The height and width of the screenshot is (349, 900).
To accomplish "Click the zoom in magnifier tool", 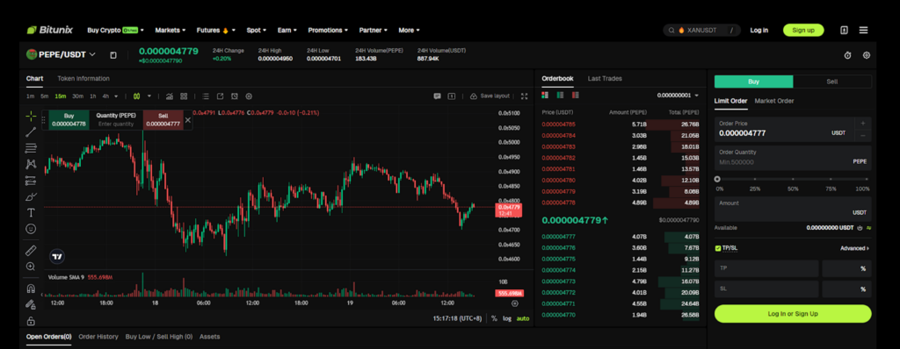I will 31,267.
